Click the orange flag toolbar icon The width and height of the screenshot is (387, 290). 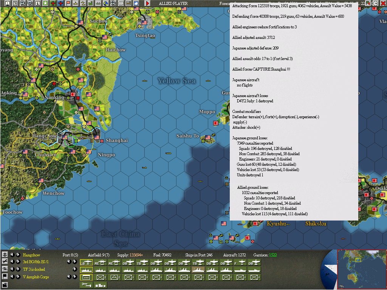coord(68,3)
